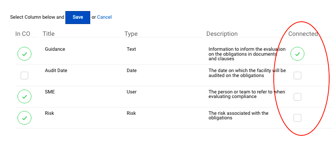Click the Risk row description text

(x=239, y=116)
